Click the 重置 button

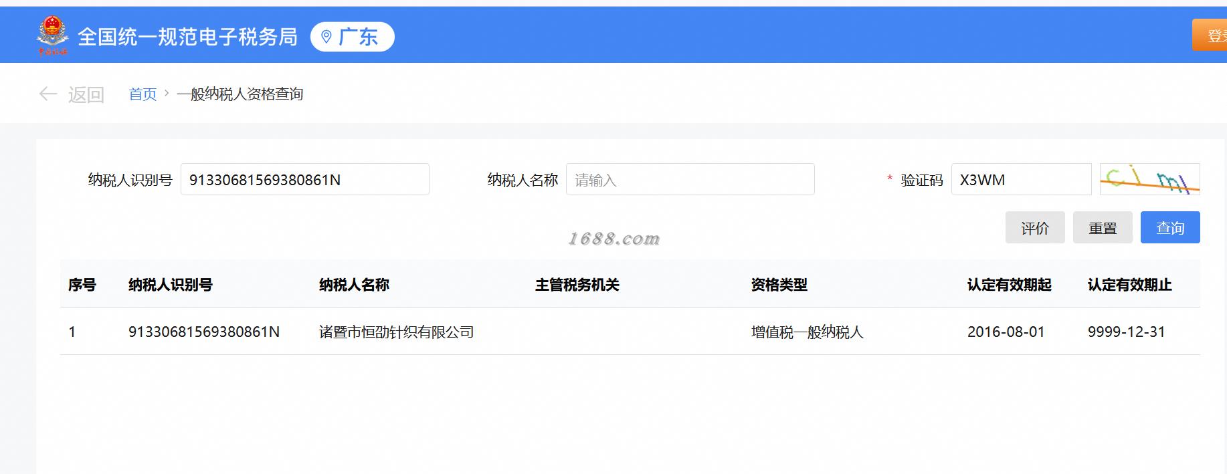pos(1103,227)
